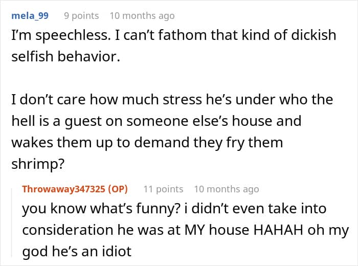358x266 pixels.
Task: Click the line beginning "wakes them up to demand"
Action: pyautogui.click(x=147, y=143)
